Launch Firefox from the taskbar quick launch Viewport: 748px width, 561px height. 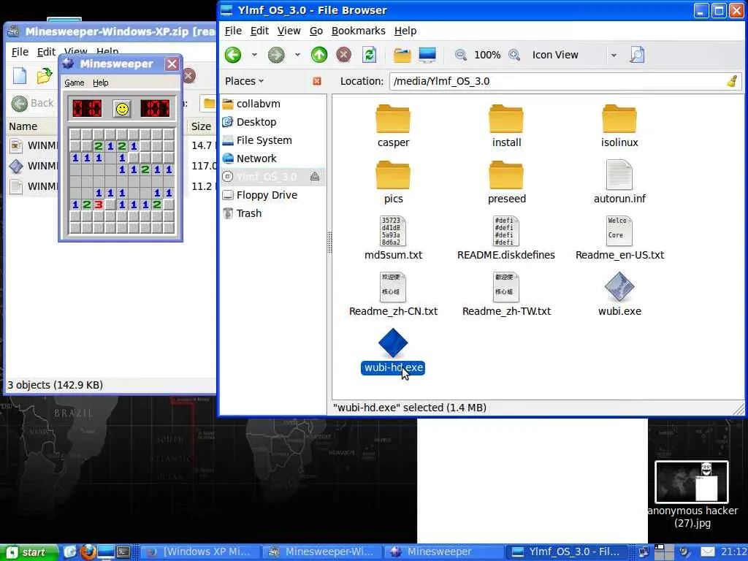(x=88, y=552)
